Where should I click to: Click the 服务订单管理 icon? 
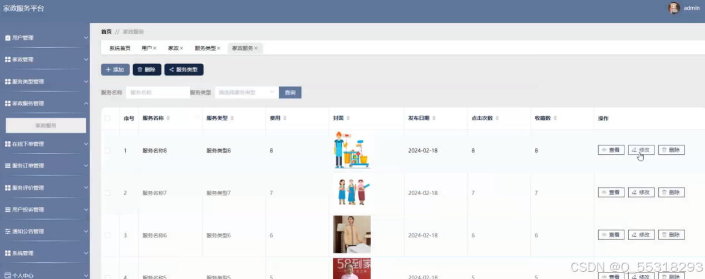(8, 165)
